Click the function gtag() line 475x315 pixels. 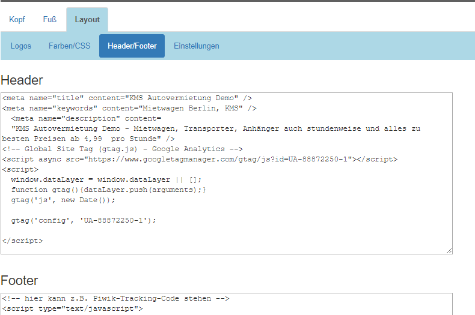point(108,190)
